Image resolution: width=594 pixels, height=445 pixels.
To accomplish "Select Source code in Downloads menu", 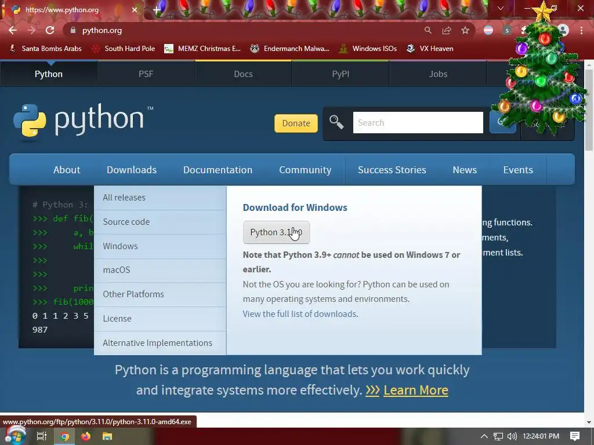I will 160,222.
